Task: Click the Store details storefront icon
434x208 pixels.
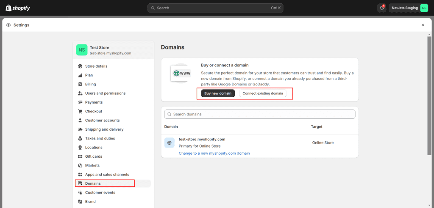Action: (80, 66)
